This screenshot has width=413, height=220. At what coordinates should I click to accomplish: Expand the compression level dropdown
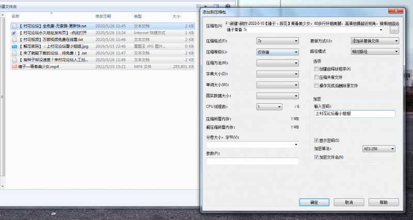pos(277,52)
